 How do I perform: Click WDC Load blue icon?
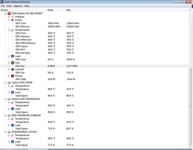pos(12,125)
